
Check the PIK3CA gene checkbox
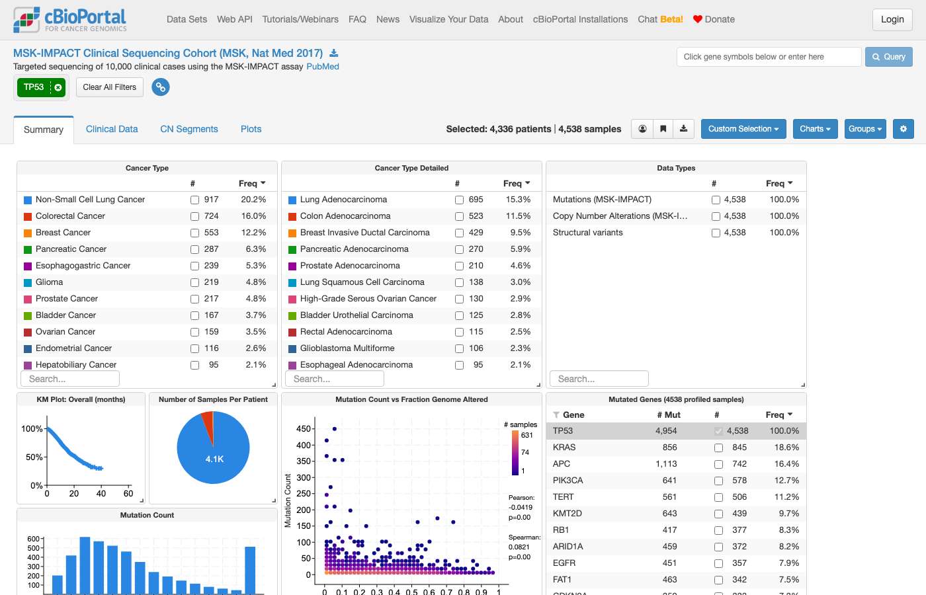tap(718, 481)
